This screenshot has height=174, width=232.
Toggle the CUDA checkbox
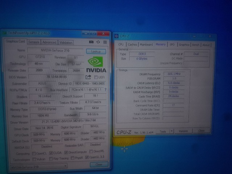(51, 153)
